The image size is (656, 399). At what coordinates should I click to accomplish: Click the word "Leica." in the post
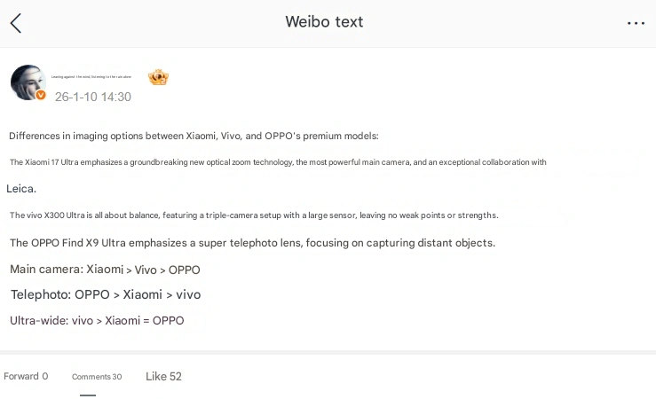[x=21, y=188]
